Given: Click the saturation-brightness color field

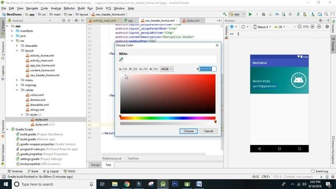Looking at the screenshot, I should pos(168,94).
